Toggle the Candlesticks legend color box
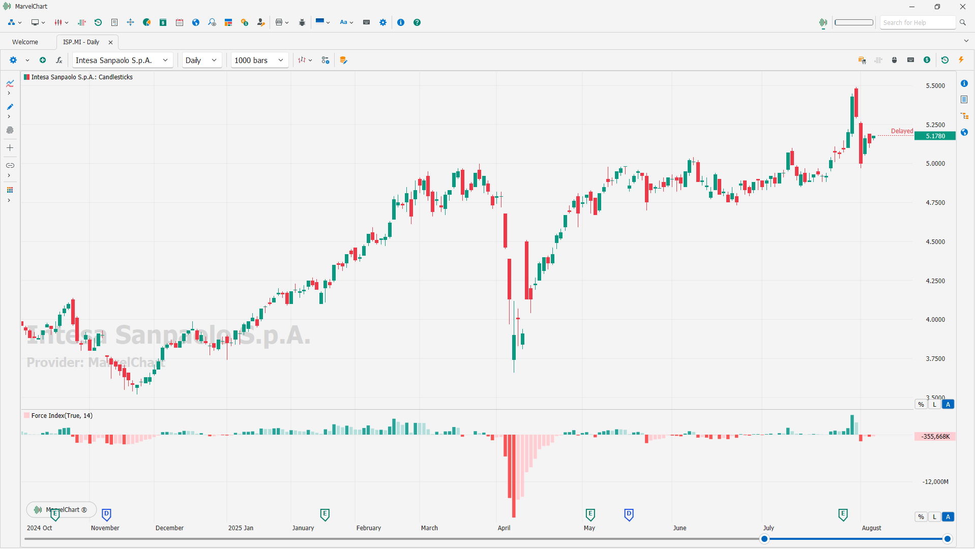Image resolution: width=975 pixels, height=549 pixels. click(26, 77)
